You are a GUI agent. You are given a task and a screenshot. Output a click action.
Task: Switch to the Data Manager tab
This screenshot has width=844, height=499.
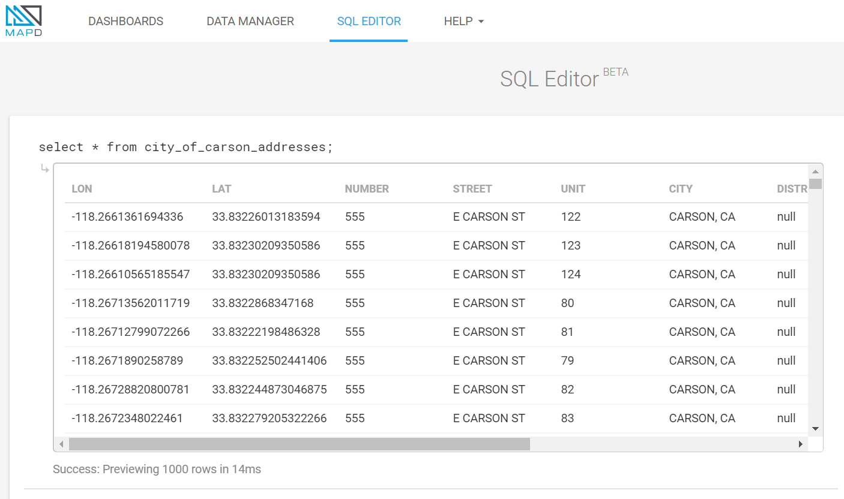tap(250, 21)
